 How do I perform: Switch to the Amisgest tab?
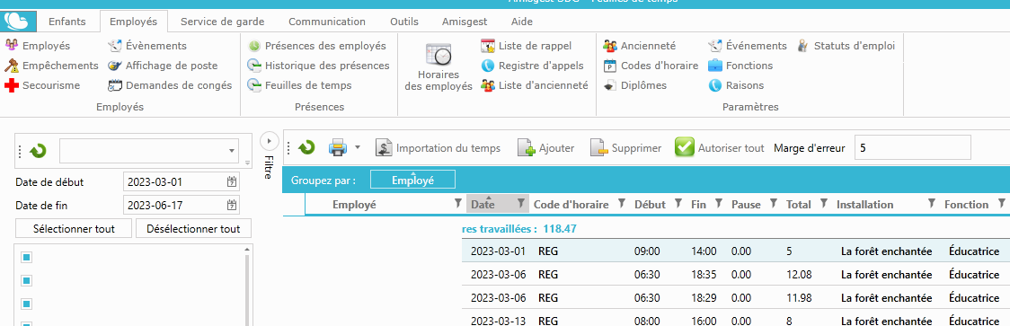(465, 22)
